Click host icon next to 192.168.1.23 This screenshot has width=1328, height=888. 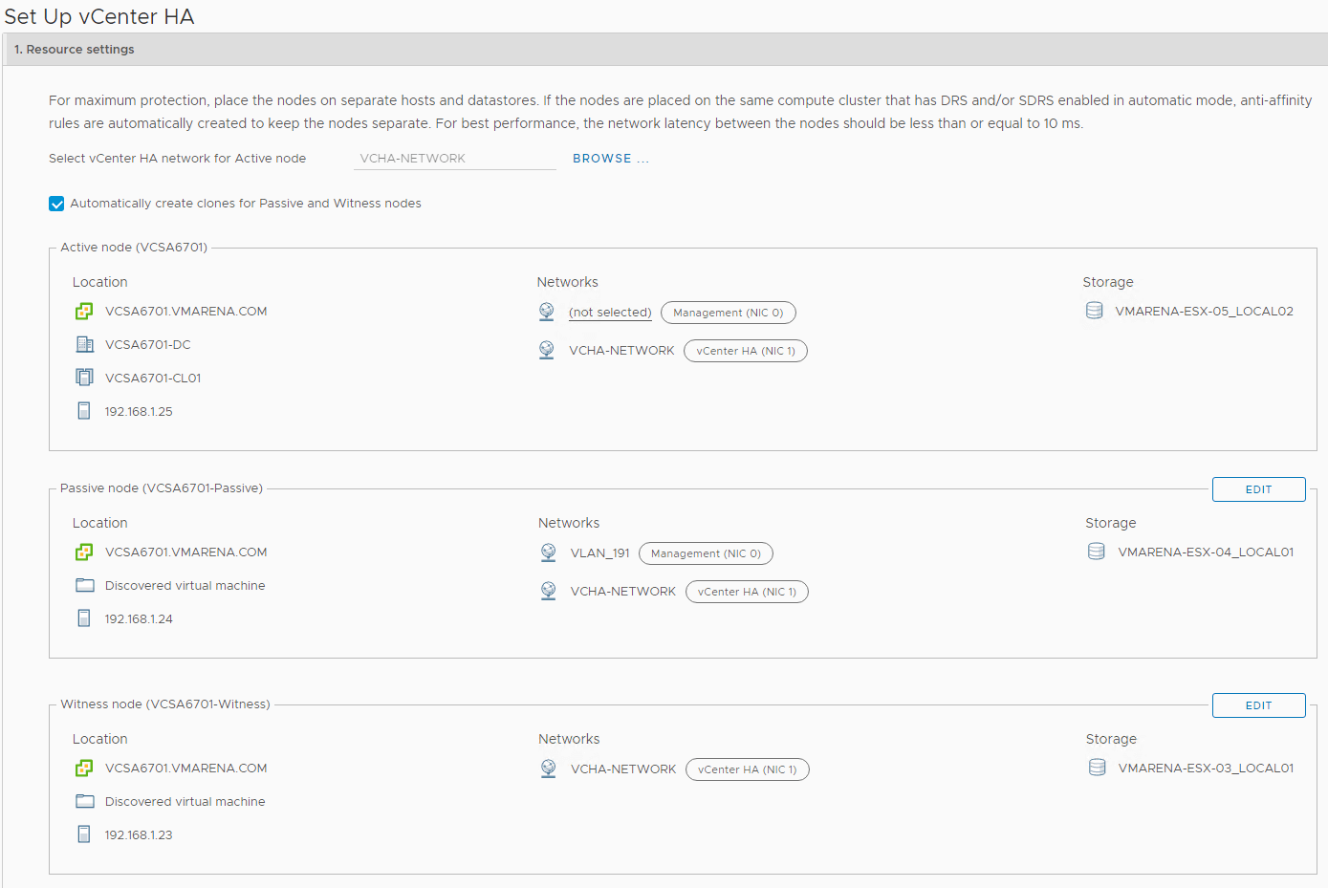click(x=84, y=834)
